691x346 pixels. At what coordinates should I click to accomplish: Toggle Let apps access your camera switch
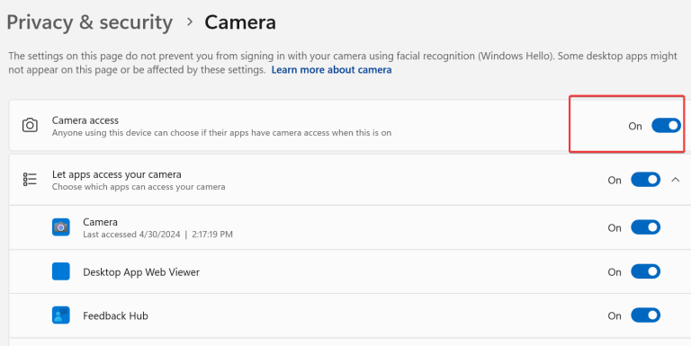pos(646,180)
